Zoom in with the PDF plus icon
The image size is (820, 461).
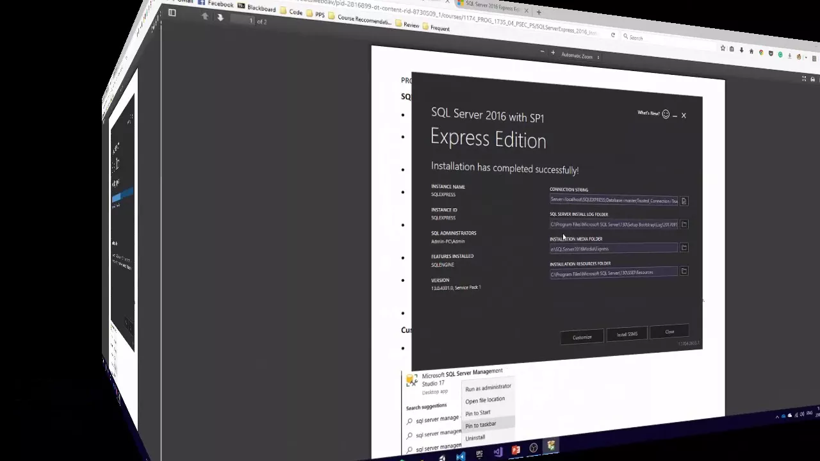coord(553,53)
